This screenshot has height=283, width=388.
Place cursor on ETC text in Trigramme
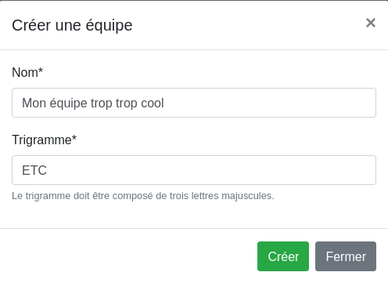[x=34, y=170]
